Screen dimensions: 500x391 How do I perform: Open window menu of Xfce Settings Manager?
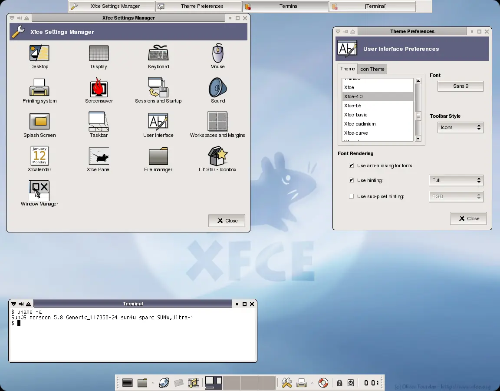pos(12,18)
